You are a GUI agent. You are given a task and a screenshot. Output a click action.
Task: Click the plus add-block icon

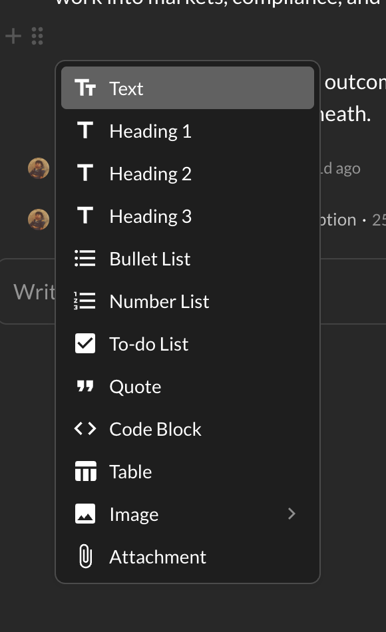13,36
